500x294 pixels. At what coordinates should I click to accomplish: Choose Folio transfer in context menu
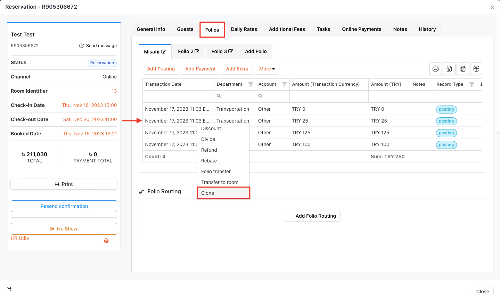(216, 171)
